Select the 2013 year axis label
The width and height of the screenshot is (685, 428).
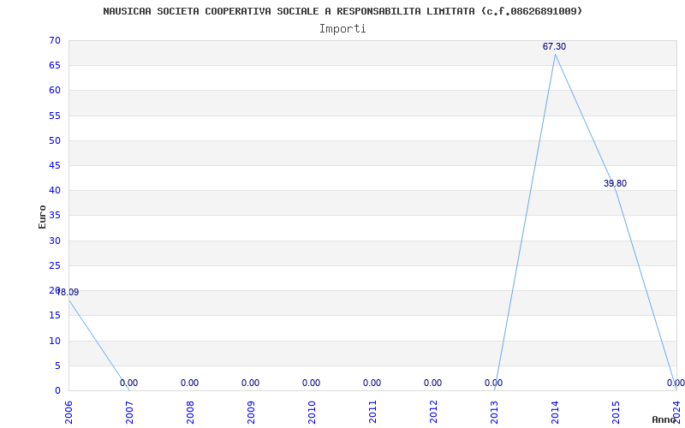[x=494, y=412]
